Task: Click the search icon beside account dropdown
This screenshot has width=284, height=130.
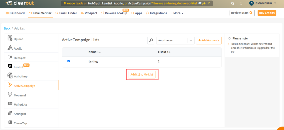Action: (x=151, y=40)
